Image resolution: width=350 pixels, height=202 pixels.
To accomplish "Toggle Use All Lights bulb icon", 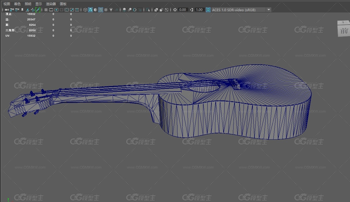I will pos(111,10).
